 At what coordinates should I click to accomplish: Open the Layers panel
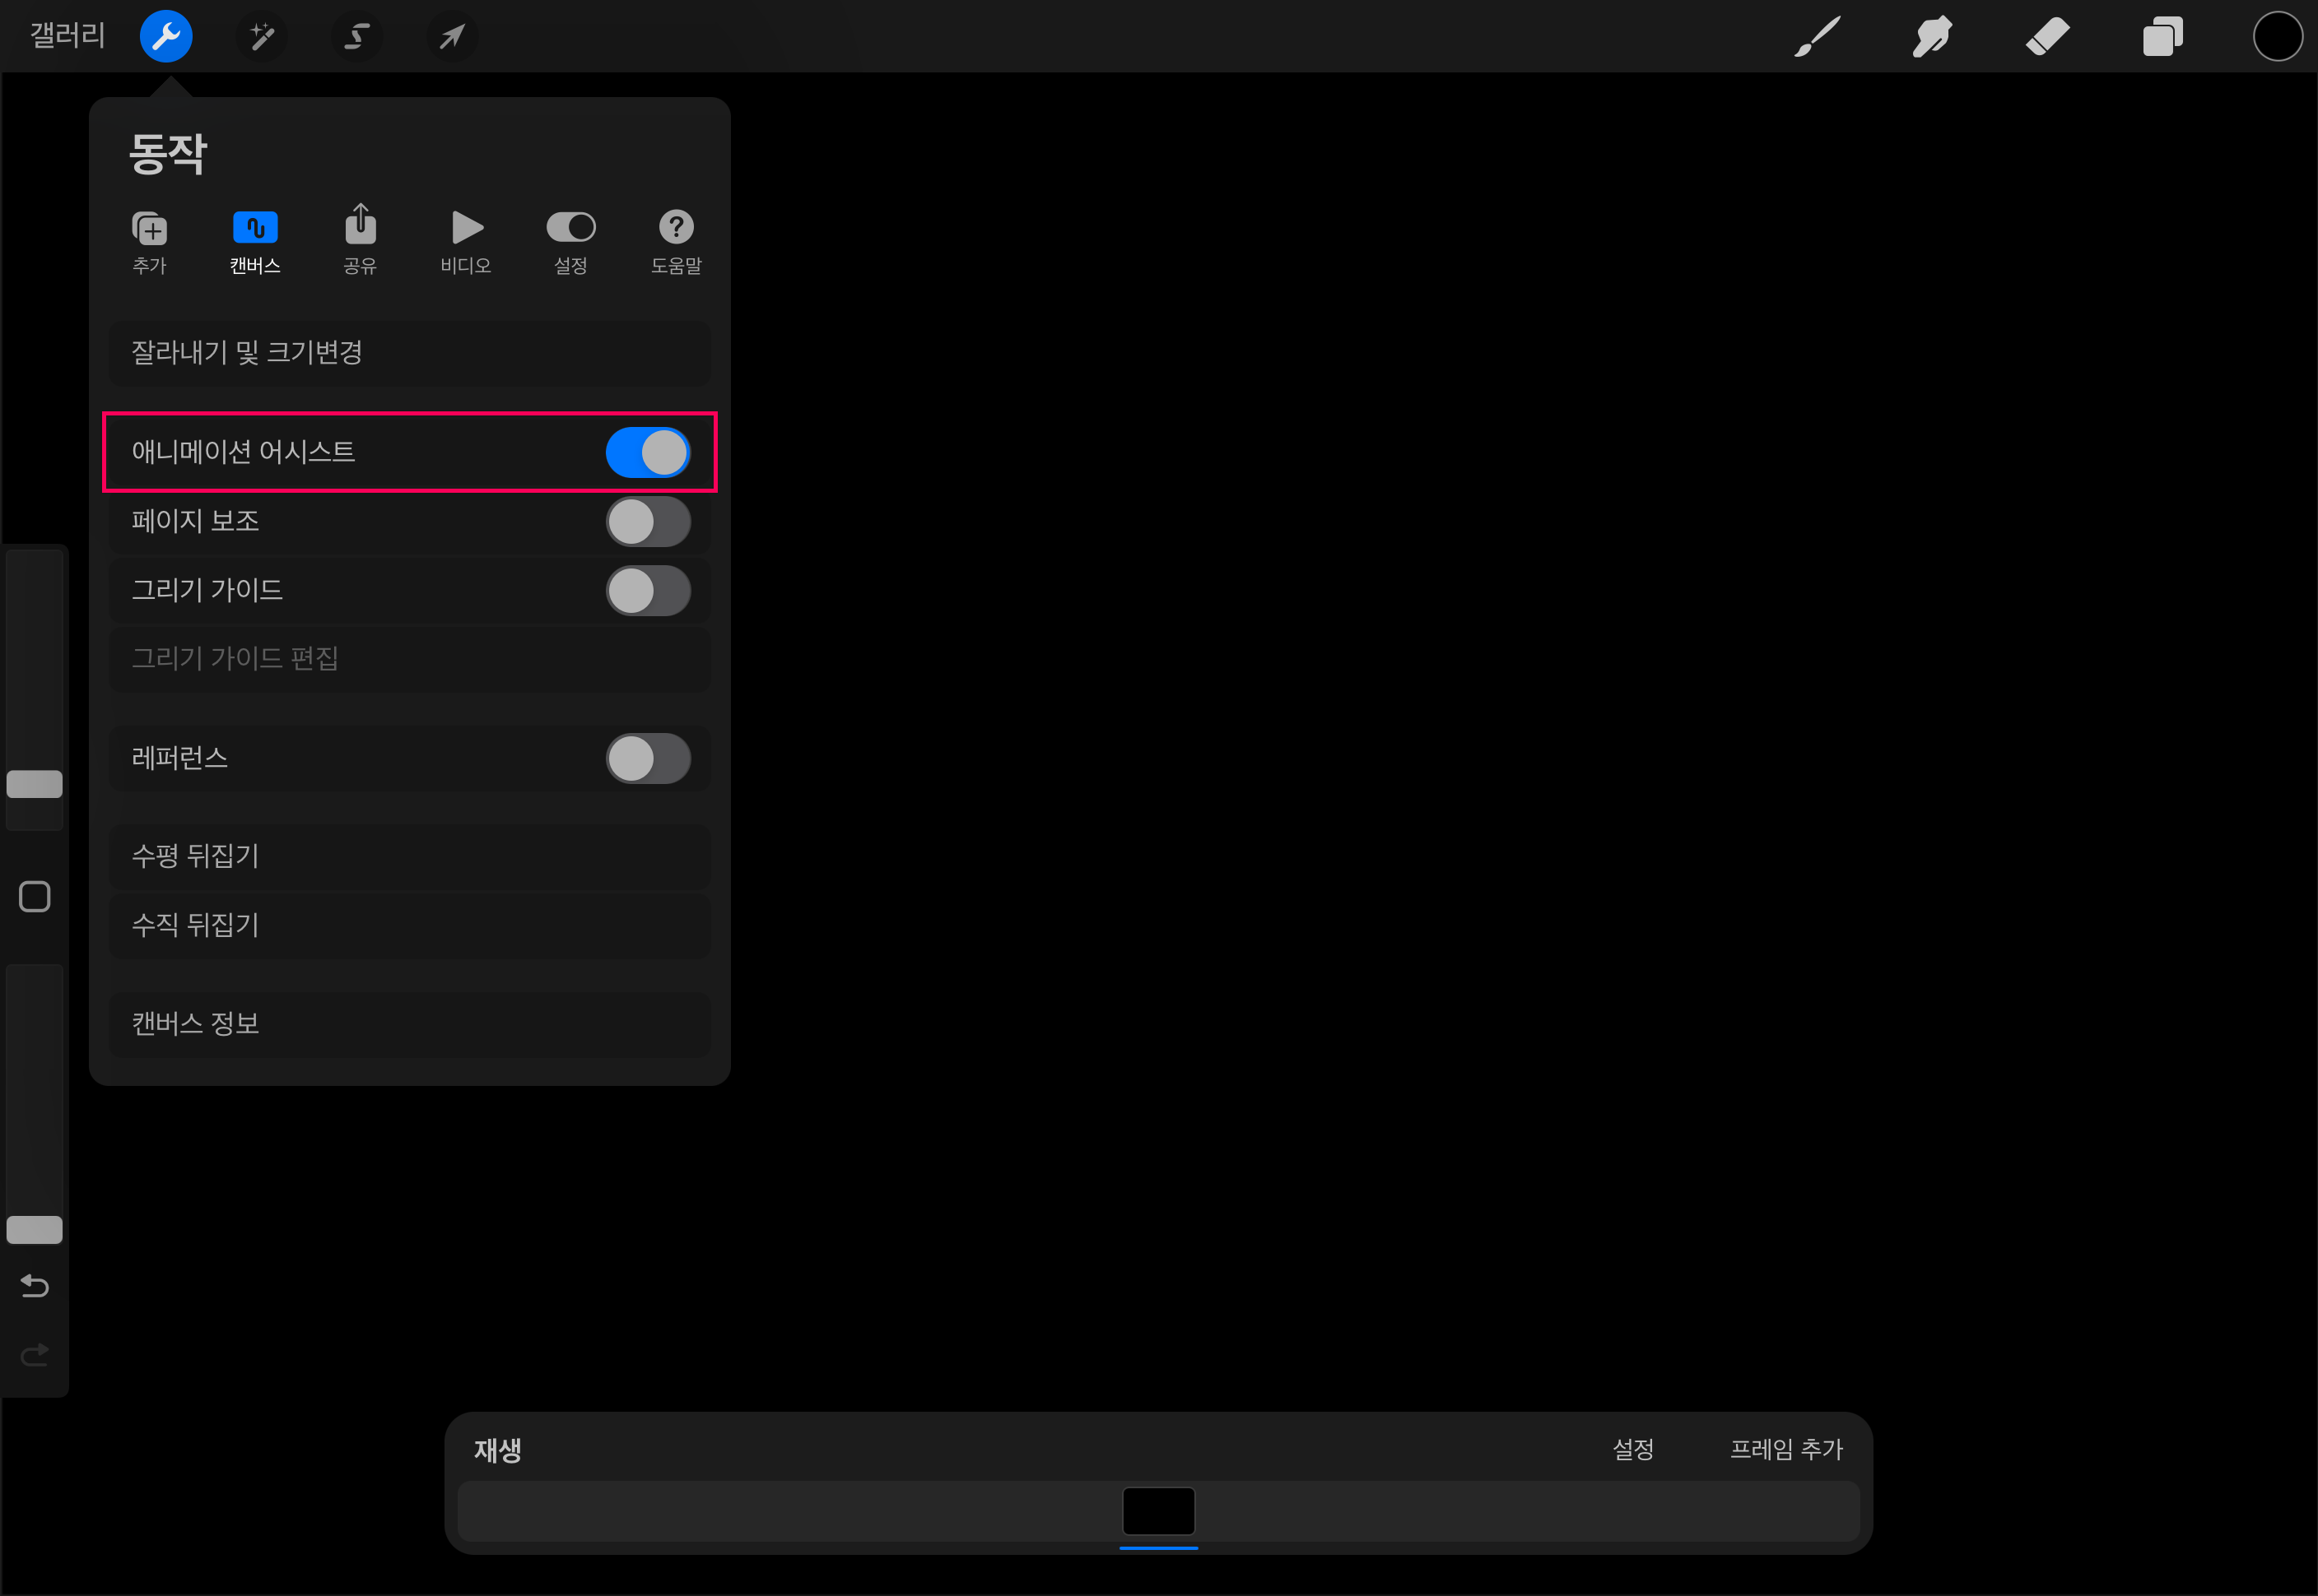click(x=2162, y=38)
